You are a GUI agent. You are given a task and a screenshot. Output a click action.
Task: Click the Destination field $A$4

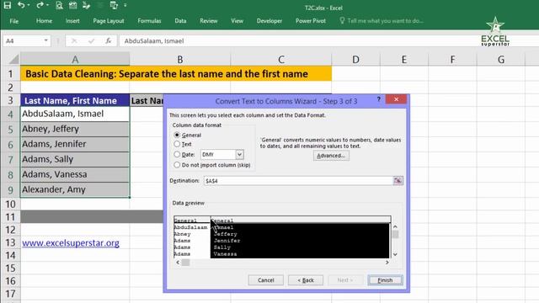tap(298, 181)
